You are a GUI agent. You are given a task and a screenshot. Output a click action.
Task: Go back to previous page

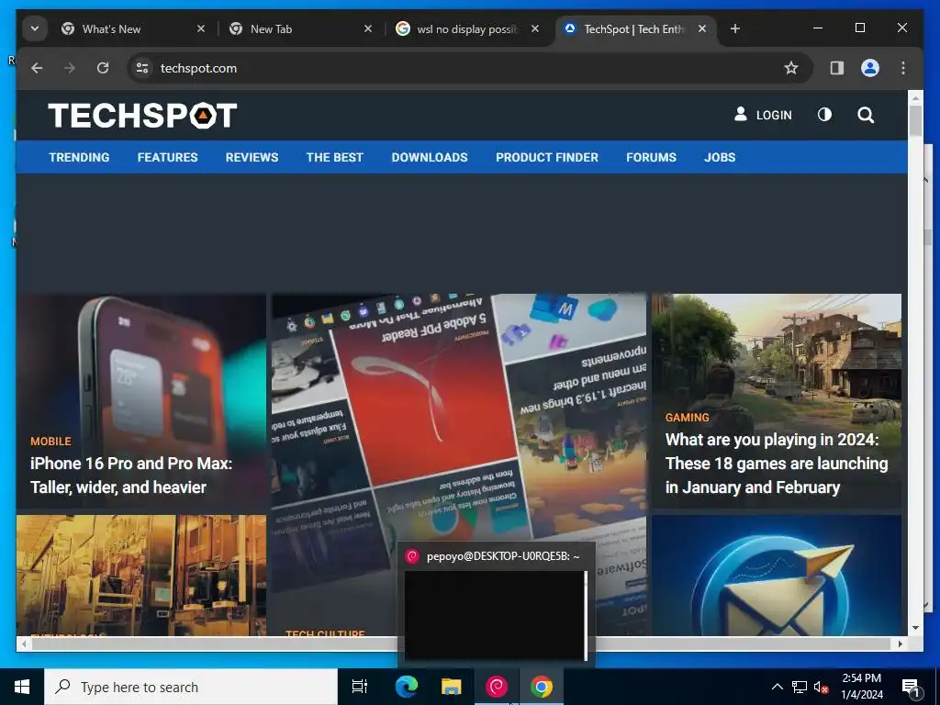(37, 68)
